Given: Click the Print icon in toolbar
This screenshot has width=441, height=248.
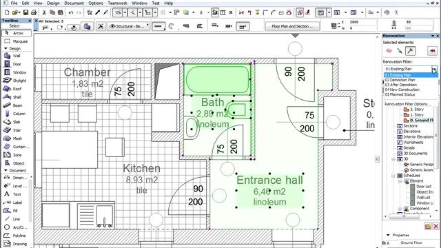Looking at the screenshot, I should click(34, 12).
